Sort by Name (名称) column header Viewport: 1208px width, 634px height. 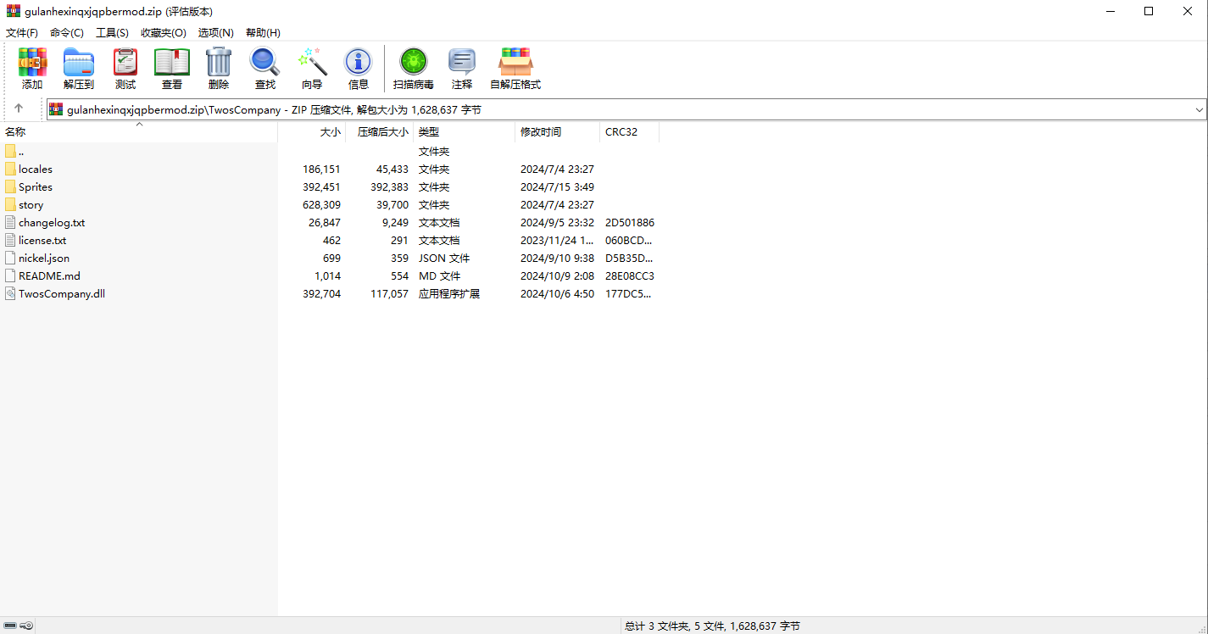click(x=139, y=132)
